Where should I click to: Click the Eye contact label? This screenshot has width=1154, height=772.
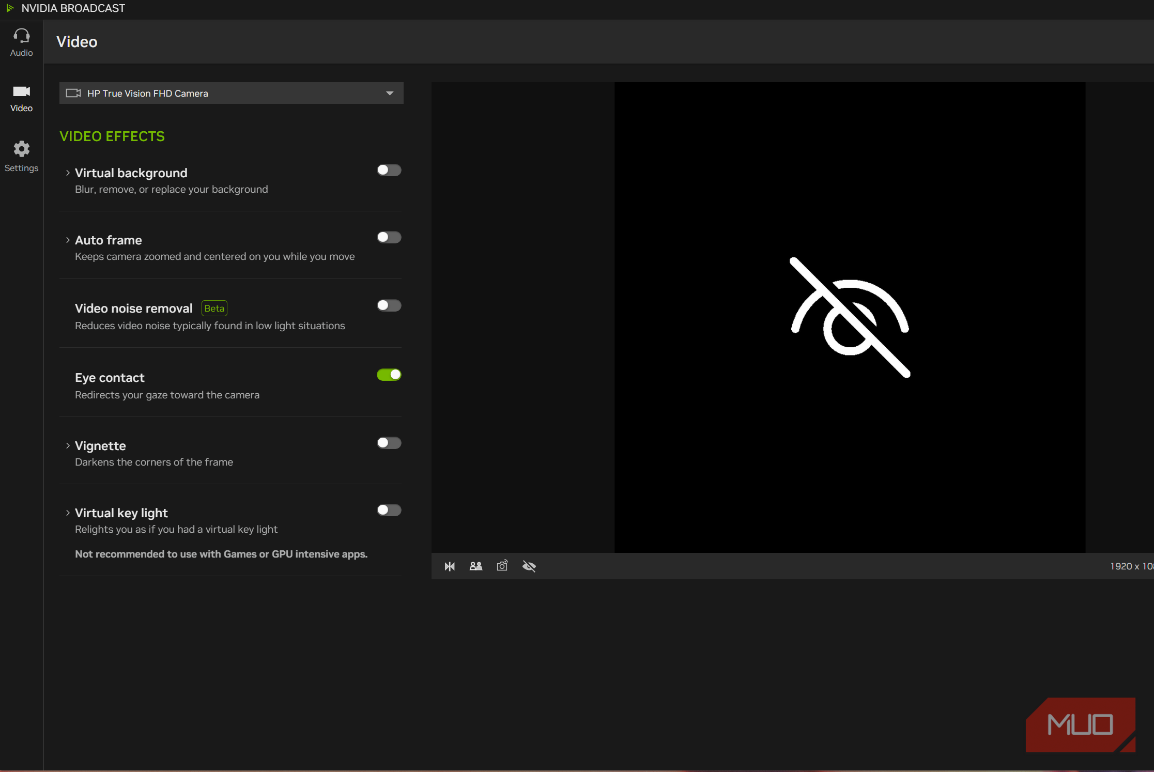coord(110,378)
